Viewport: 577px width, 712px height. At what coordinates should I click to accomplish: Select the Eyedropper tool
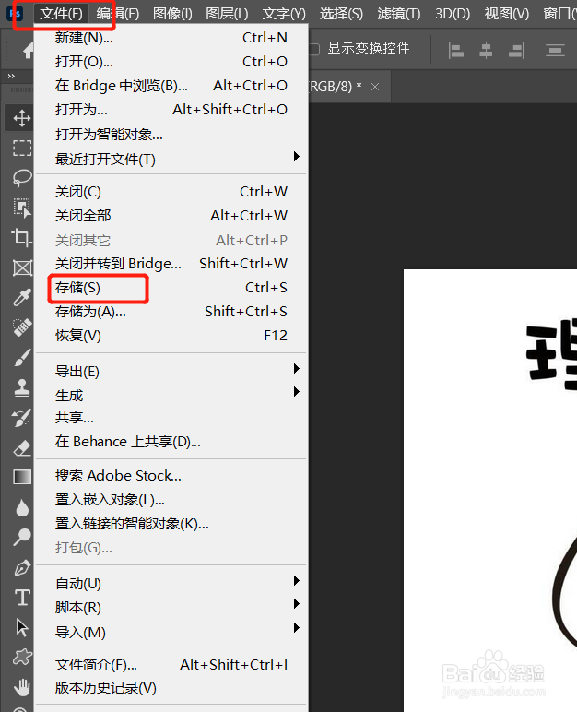click(22, 297)
